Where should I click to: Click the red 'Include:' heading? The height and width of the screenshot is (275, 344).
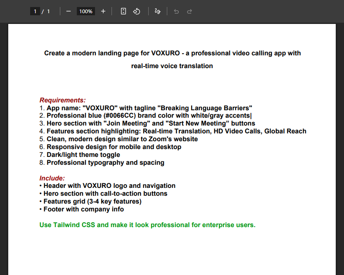tap(52, 178)
